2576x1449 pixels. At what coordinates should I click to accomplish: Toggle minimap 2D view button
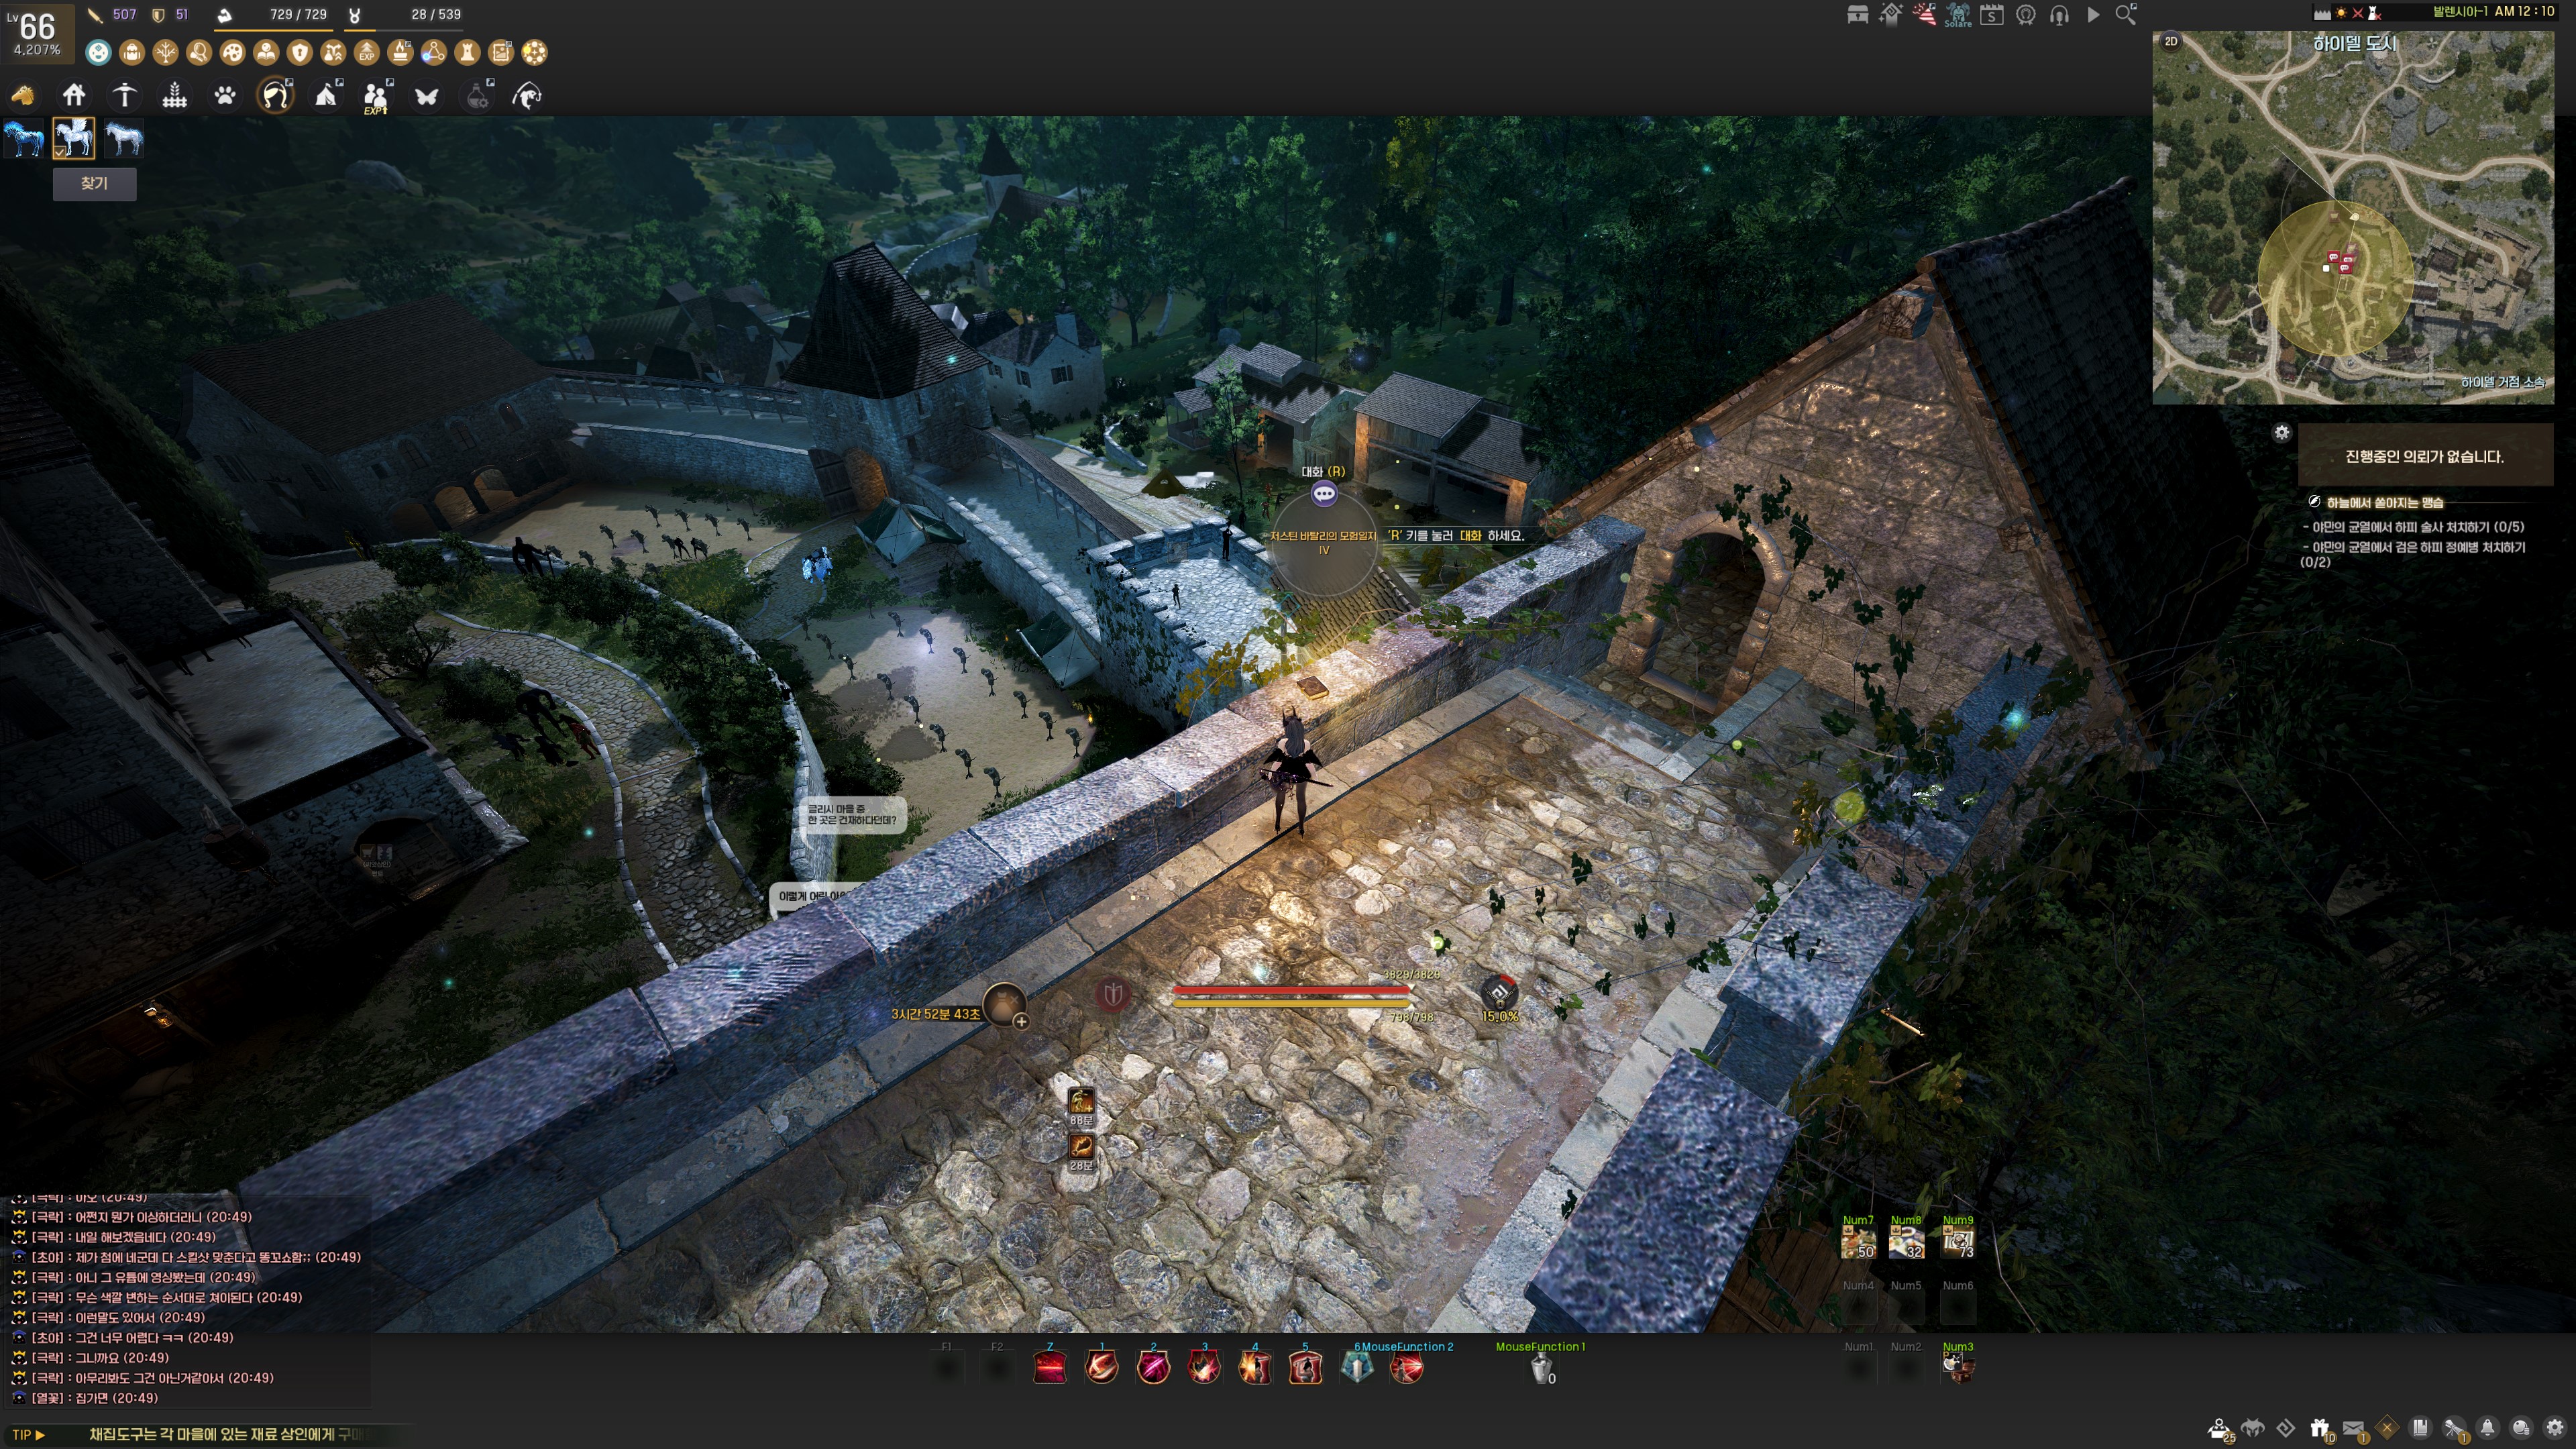pos(2171,41)
